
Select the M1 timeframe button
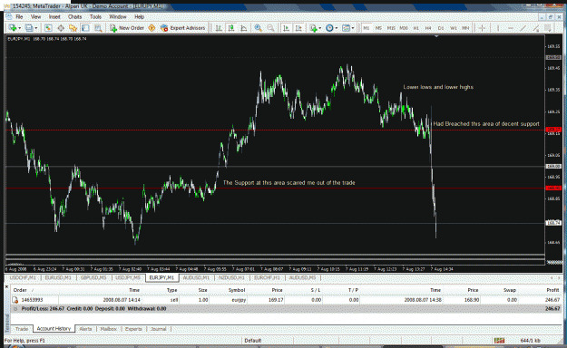(x=367, y=28)
